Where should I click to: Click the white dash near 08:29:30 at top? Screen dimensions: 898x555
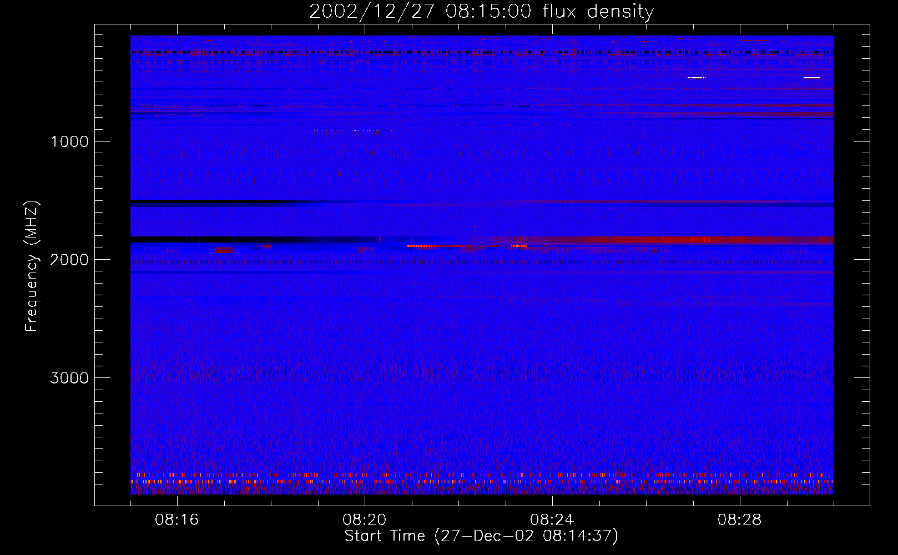point(811,78)
